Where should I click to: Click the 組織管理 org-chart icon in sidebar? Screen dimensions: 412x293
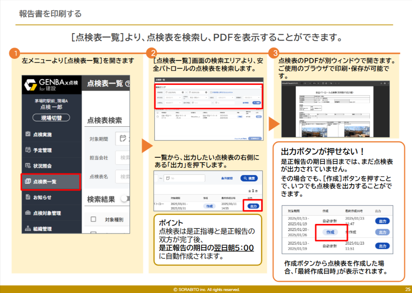click(x=28, y=228)
